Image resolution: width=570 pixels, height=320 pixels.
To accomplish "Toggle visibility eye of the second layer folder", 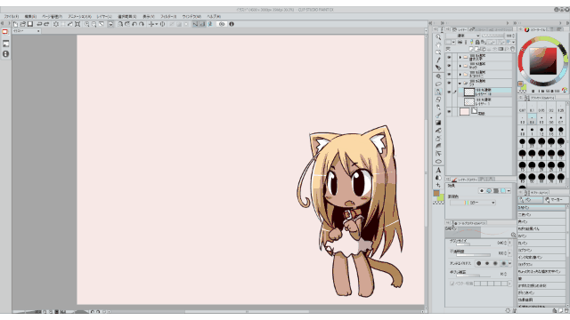I will pos(449,66).
